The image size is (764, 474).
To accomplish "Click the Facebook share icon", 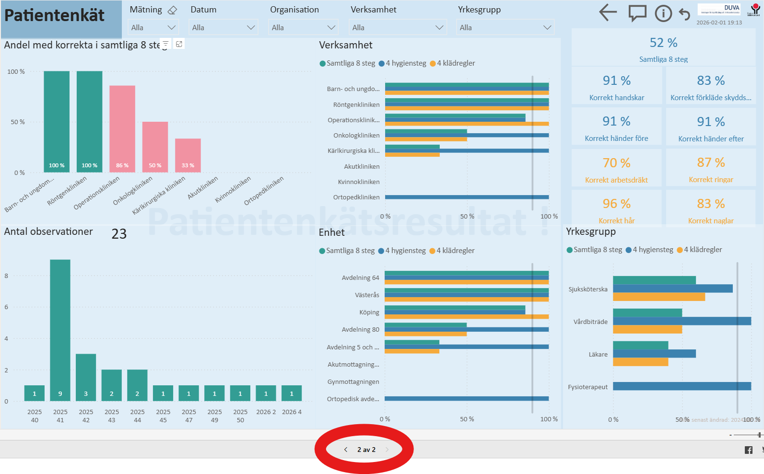I will click(x=748, y=450).
